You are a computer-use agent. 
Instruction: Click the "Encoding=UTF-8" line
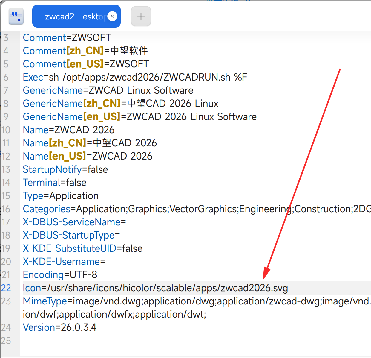pyautogui.click(x=60, y=275)
